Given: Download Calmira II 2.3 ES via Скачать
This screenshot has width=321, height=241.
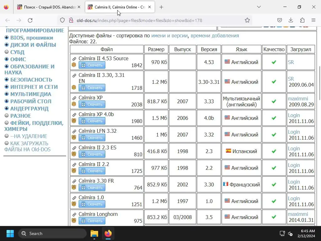Looking at the screenshot, I should [x=92, y=154].
